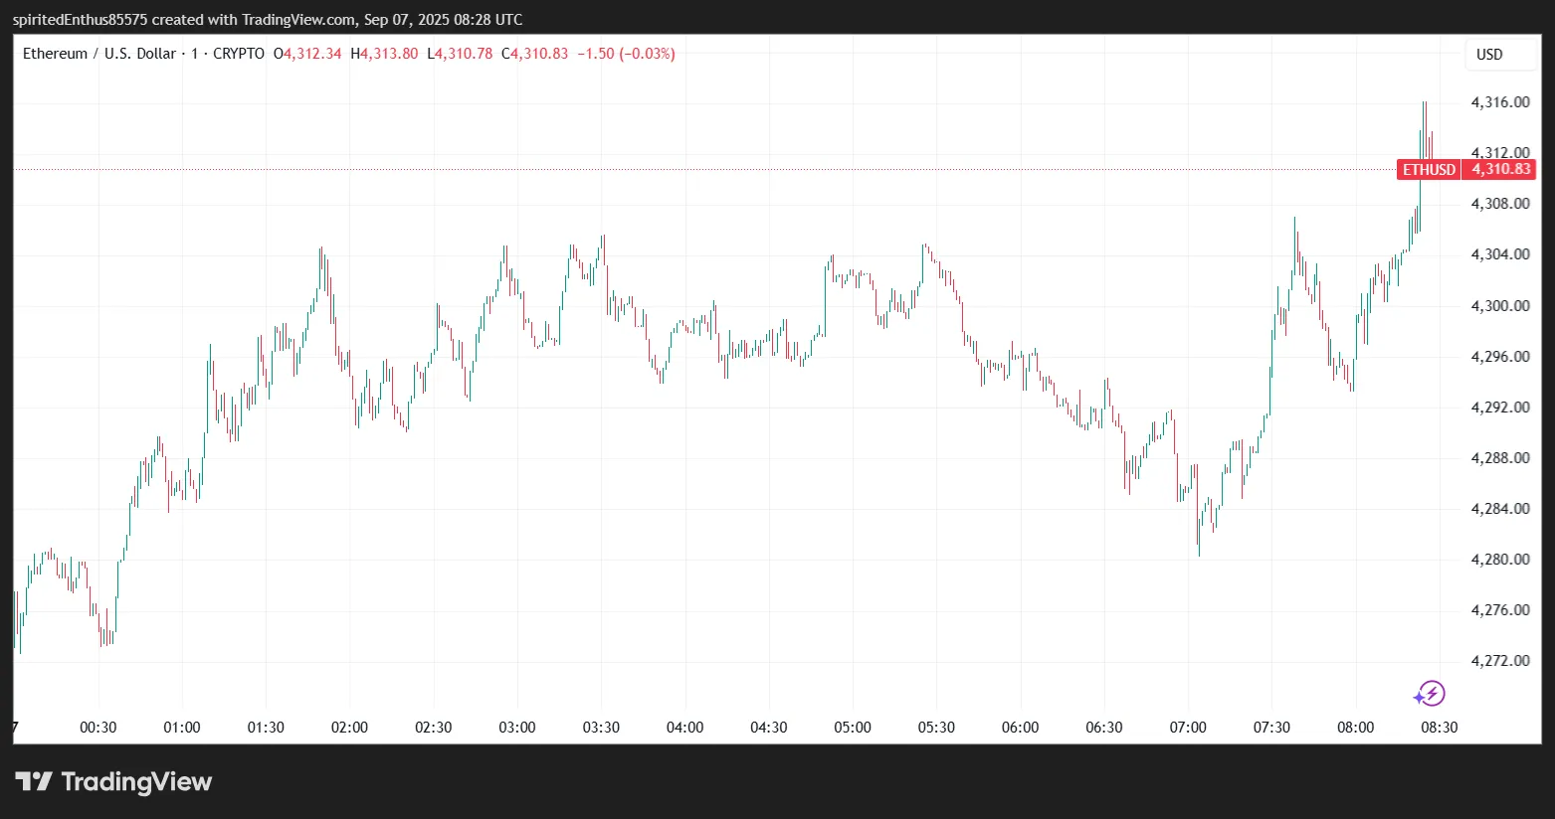Select the 08:30 time axis label
This screenshot has height=819, width=1555.
click(x=1439, y=728)
